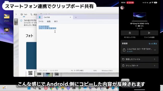Click the info icon in the フォト notice
This screenshot has height=91, width=163.
coord(21,20)
